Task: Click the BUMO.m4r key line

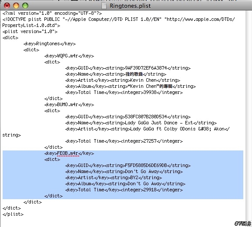Action: [x=69, y=104]
